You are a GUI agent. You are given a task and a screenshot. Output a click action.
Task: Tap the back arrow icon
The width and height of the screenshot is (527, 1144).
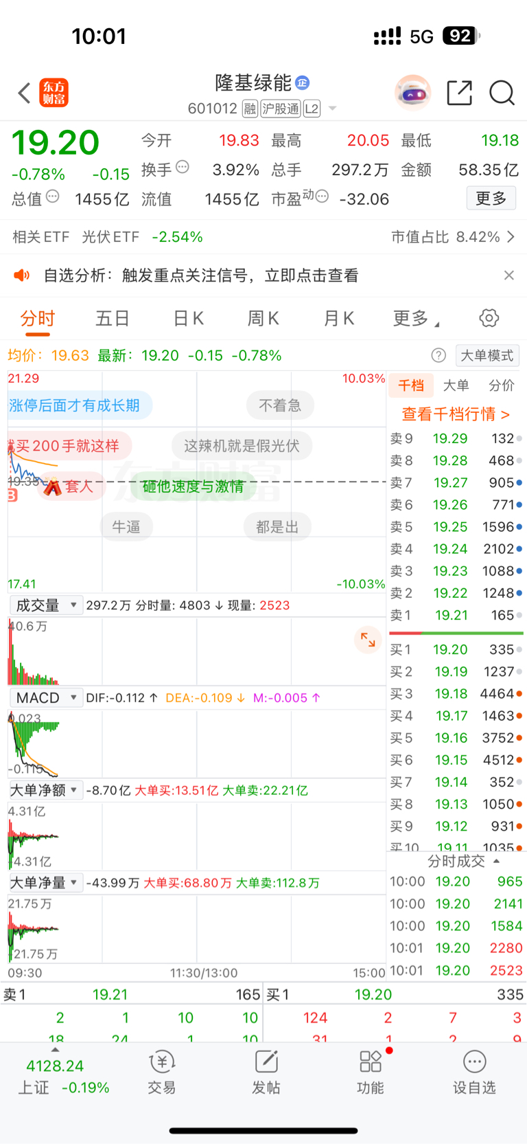(24, 93)
